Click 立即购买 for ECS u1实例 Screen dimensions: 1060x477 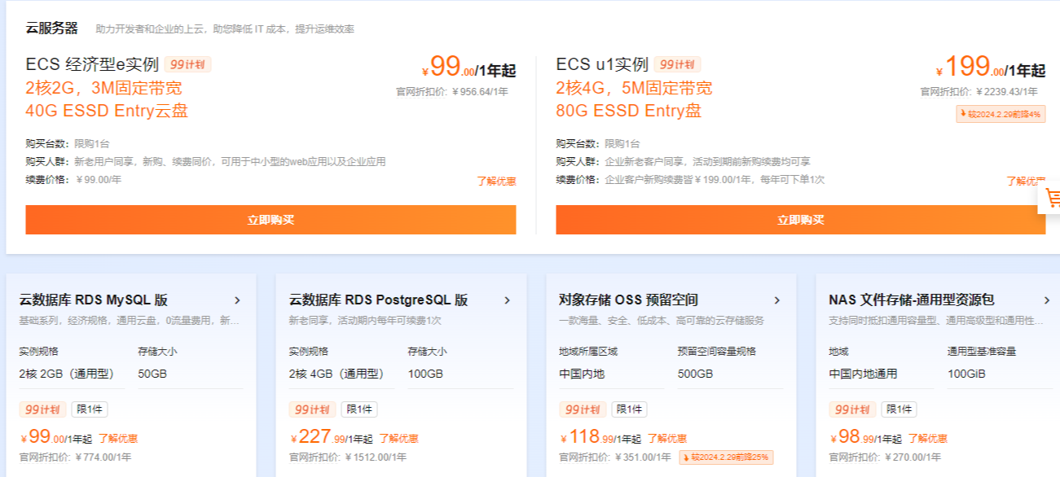tap(800, 220)
